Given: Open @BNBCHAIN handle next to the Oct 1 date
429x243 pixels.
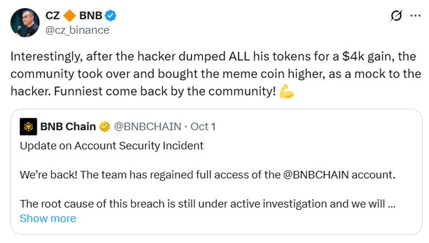Looking at the screenshot, I should 148,126.
